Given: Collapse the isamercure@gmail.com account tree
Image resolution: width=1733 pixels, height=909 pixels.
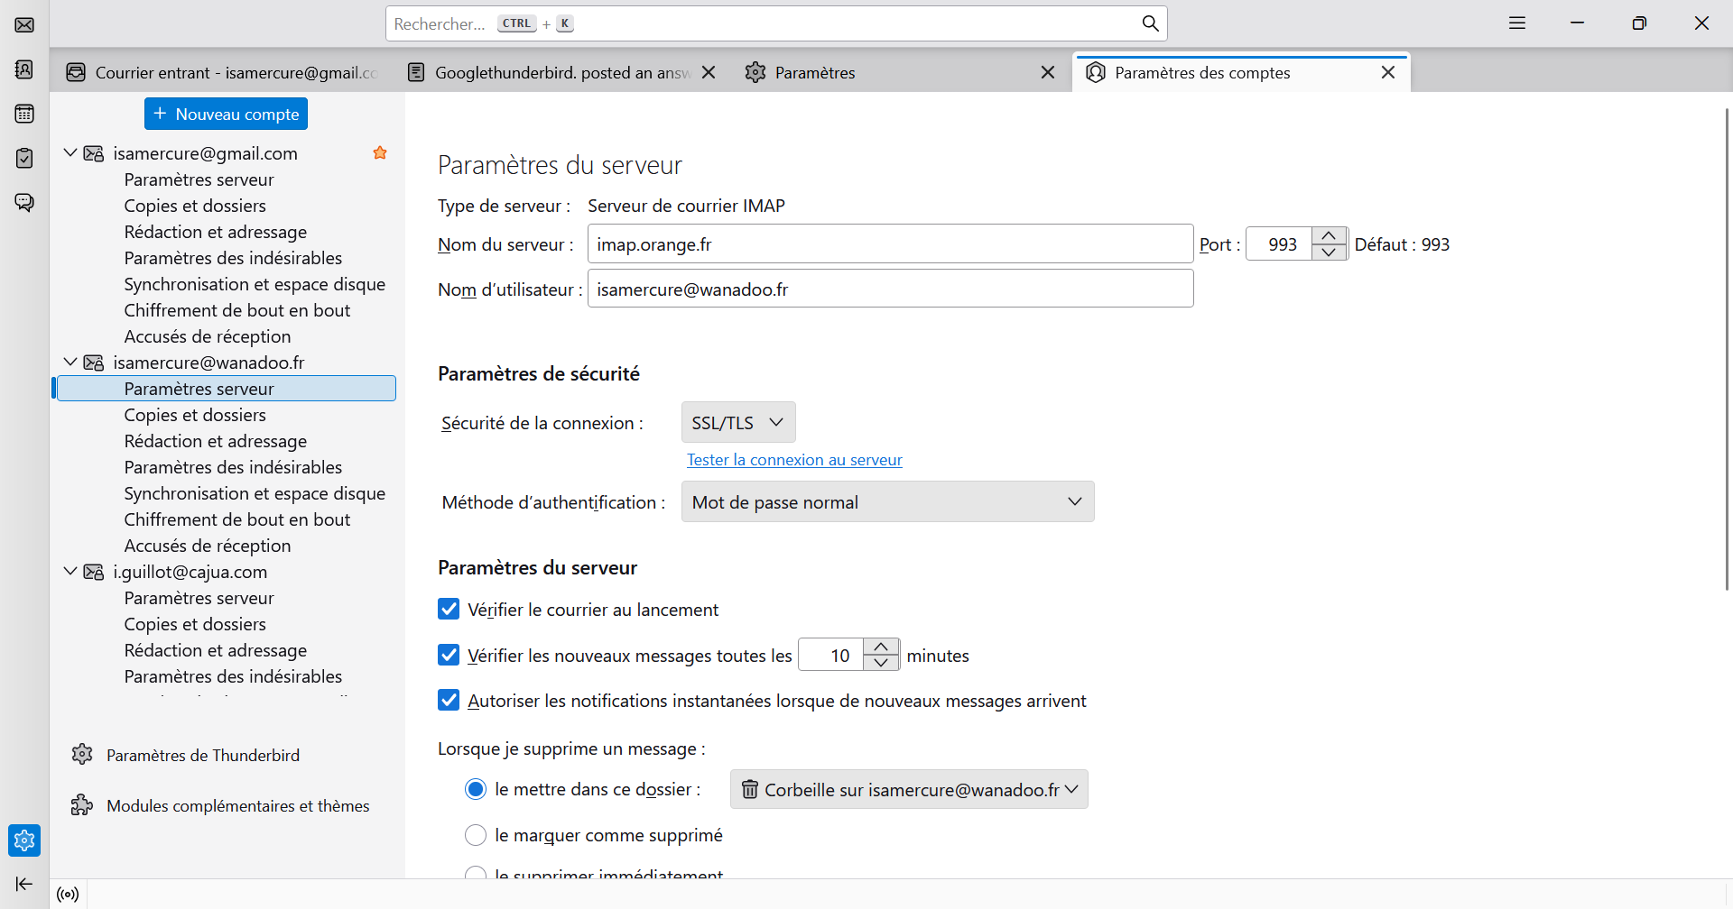Looking at the screenshot, I should [x=70, y=153].
